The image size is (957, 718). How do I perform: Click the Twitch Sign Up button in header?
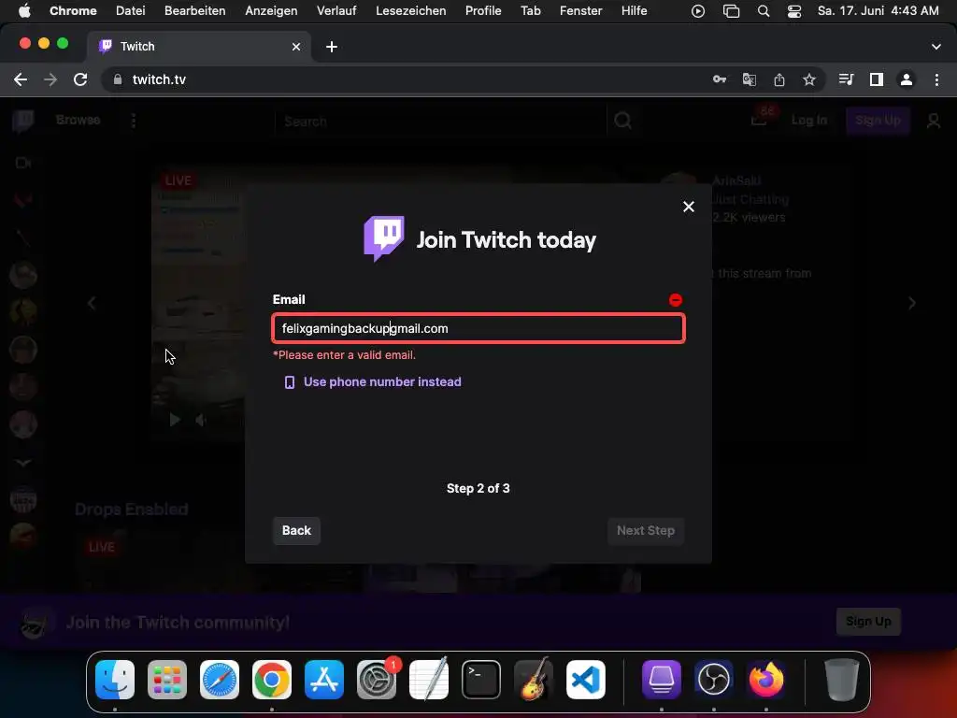[x=878, y=121]
